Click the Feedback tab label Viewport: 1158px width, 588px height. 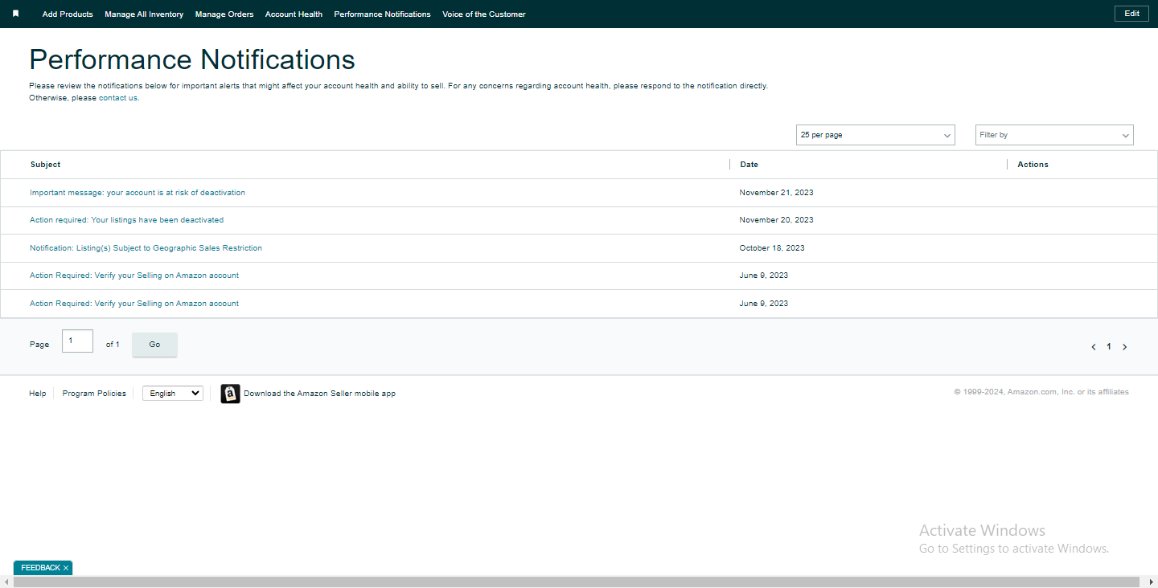tap(40, 568)
